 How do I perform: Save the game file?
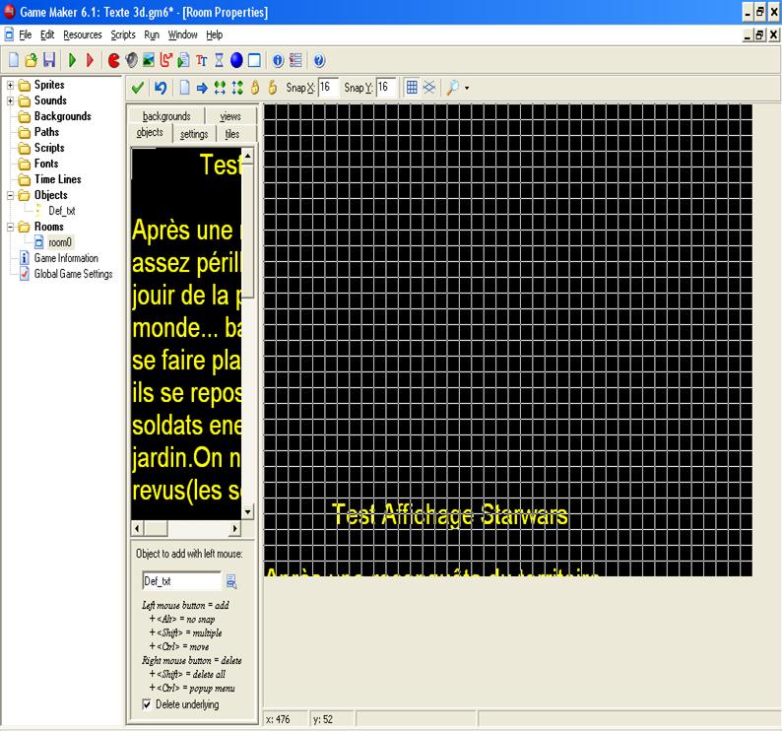tap(49, 60)
